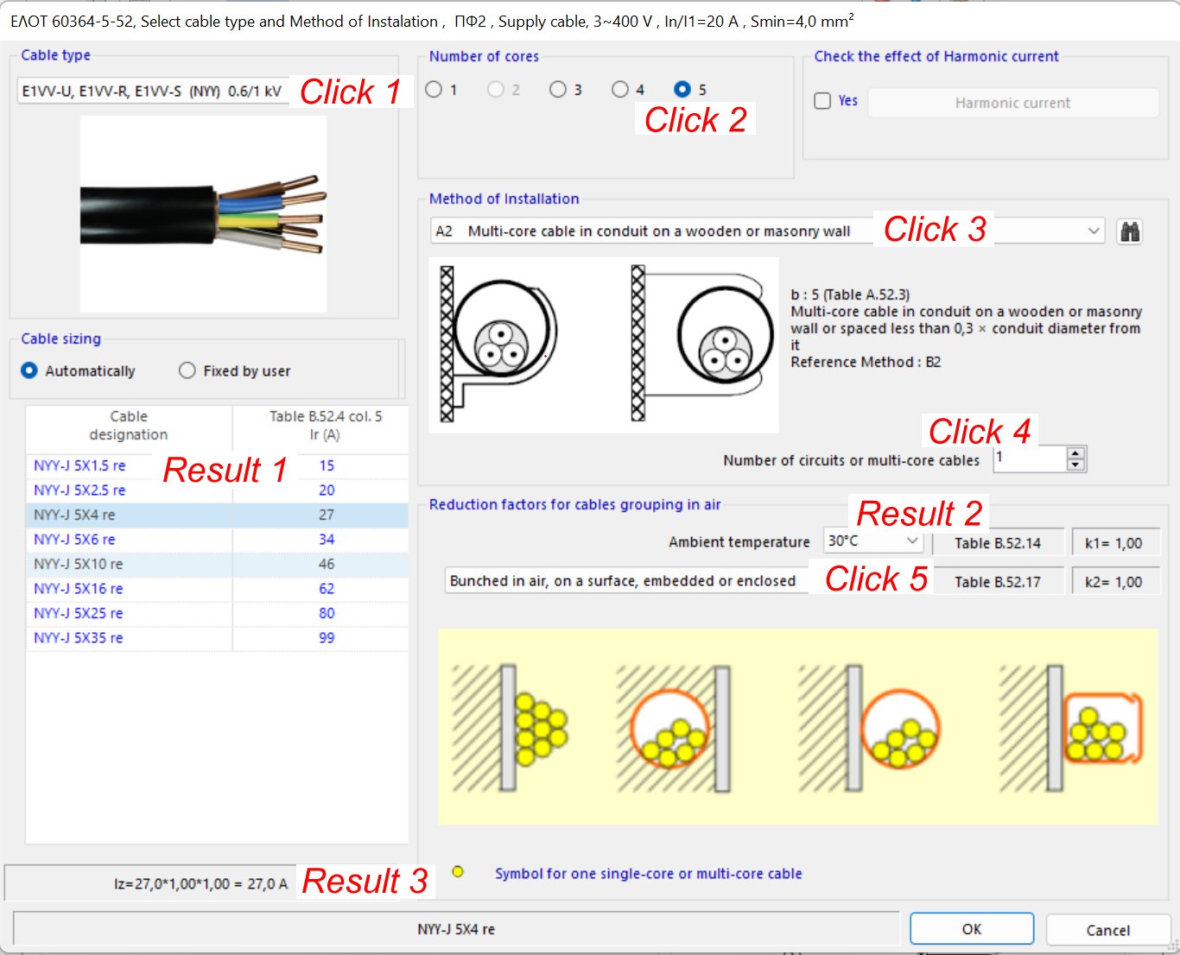
Task: Click the yellow cable symbol legend dot
Action: 458,872
